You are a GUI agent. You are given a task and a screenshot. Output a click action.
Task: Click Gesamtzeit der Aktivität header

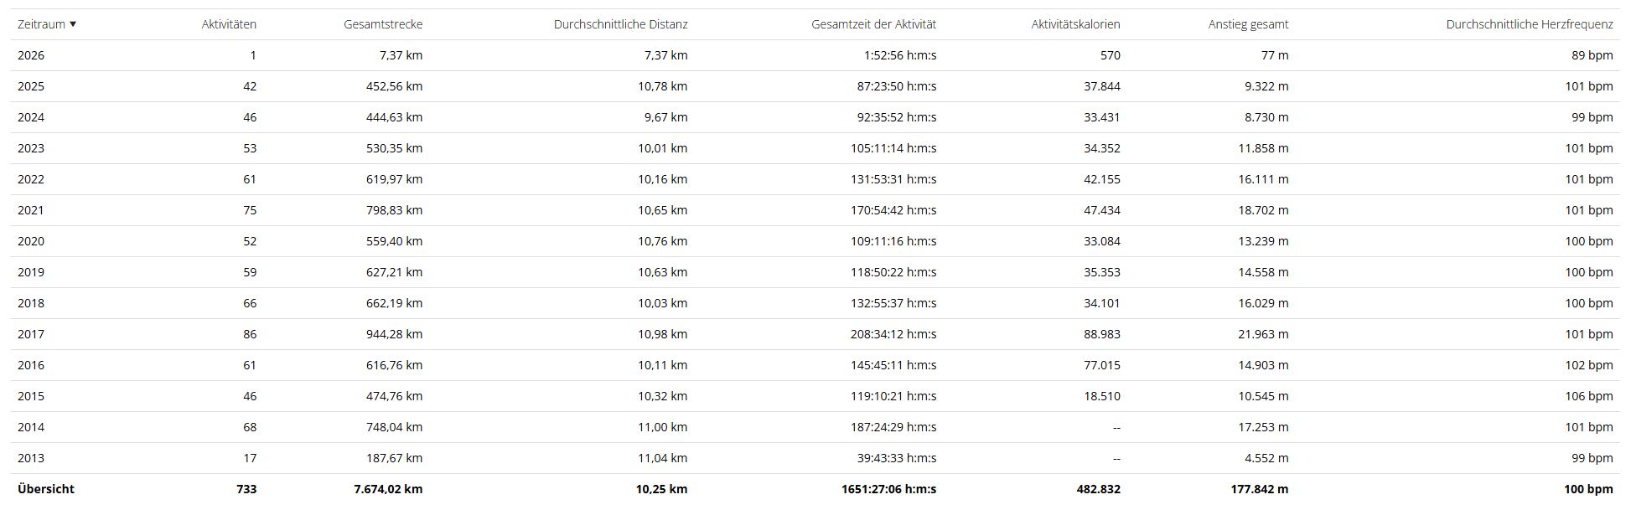pos(873,24)
